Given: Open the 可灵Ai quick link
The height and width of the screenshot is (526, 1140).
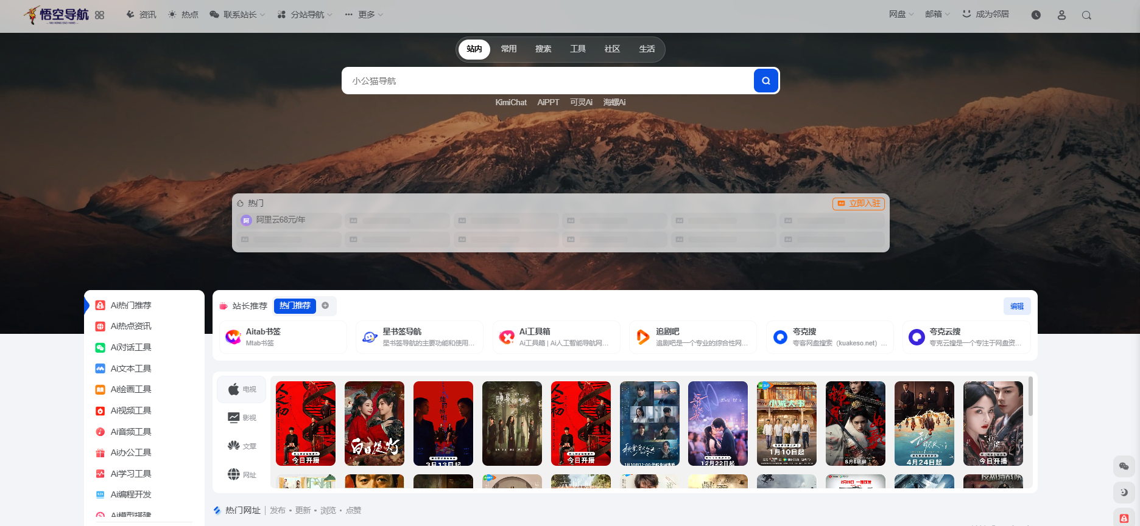Looking at the screenshot, I should 581,103.
